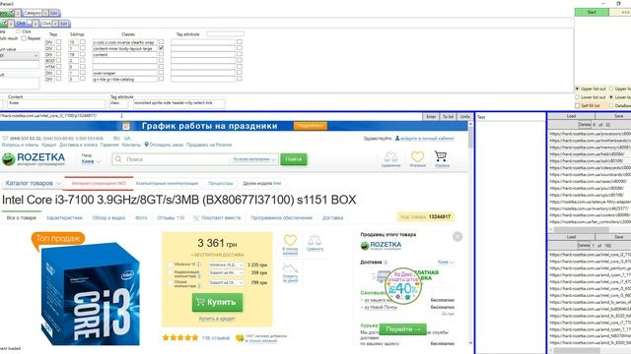Close the seller info panel

(x=457, y=237)
